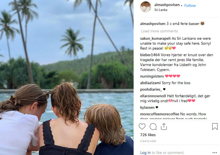Follow the almashpovlsen account

[190, 6]
